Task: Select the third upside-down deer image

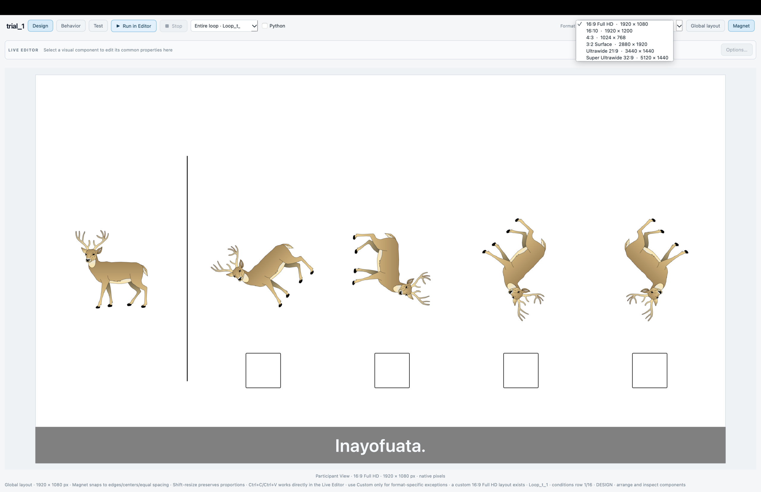Action: click(514, 270)
